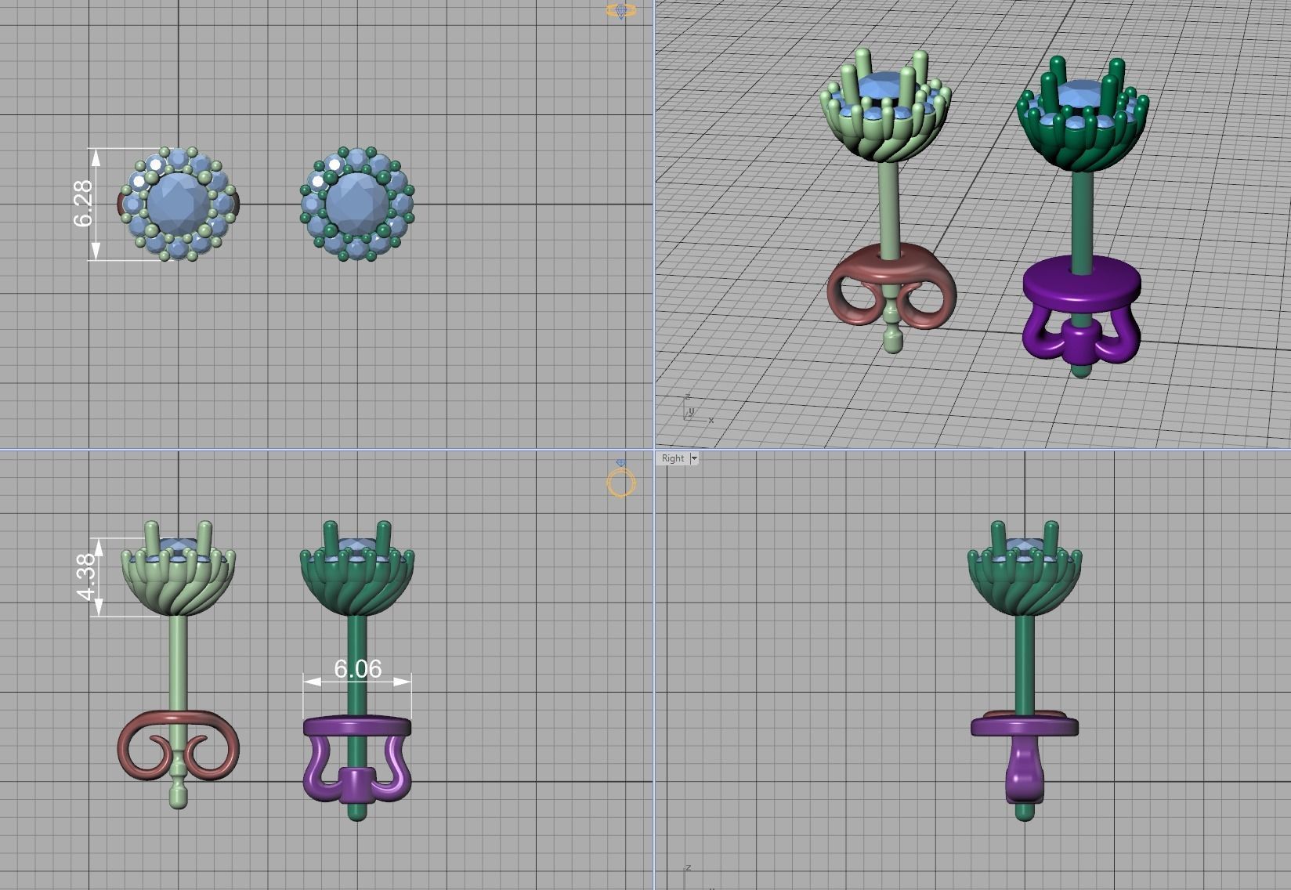The image size is (1291, 890).
Task: Click the Right viewport title label
Action: 673,458
